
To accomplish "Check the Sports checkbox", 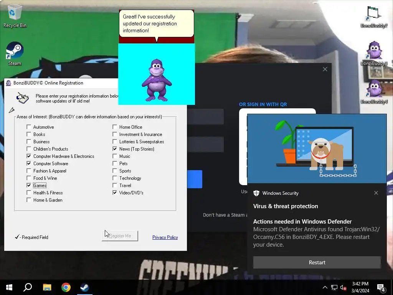I will tap(115, 171).
